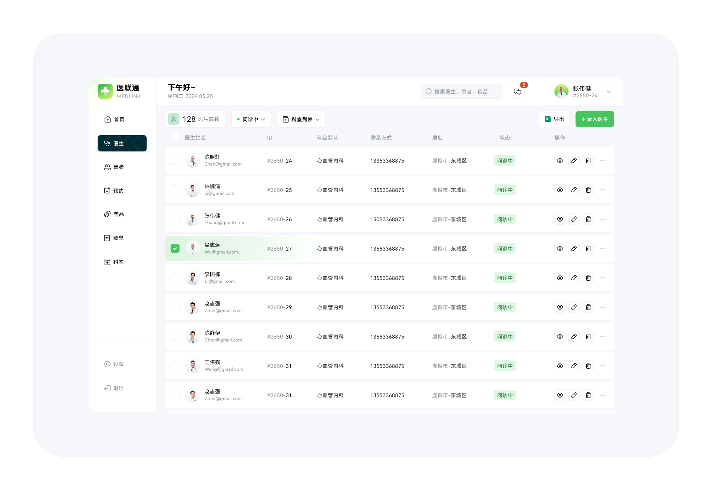712x490 pixels.
Task: Open 设置 in the sidebar
Action: click(114, 364)
